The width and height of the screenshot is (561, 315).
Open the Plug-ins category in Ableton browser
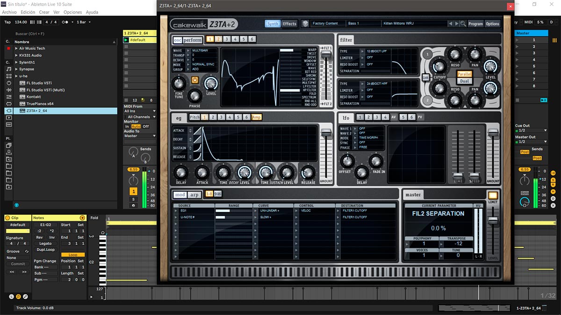tap(8, 111)
